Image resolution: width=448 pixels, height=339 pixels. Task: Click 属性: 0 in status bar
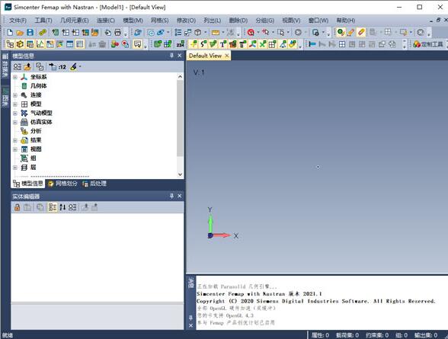click(320, 335)
